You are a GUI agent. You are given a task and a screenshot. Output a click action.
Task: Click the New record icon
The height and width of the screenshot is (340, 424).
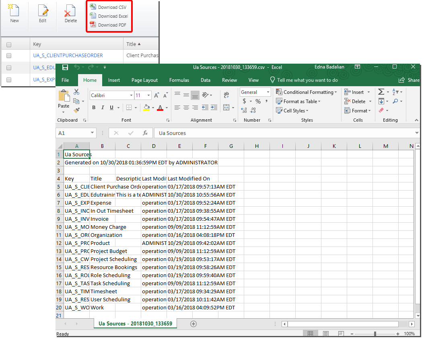14,10
